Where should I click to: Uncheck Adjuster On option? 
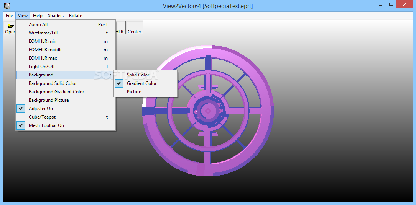click(x=66, y=109)
